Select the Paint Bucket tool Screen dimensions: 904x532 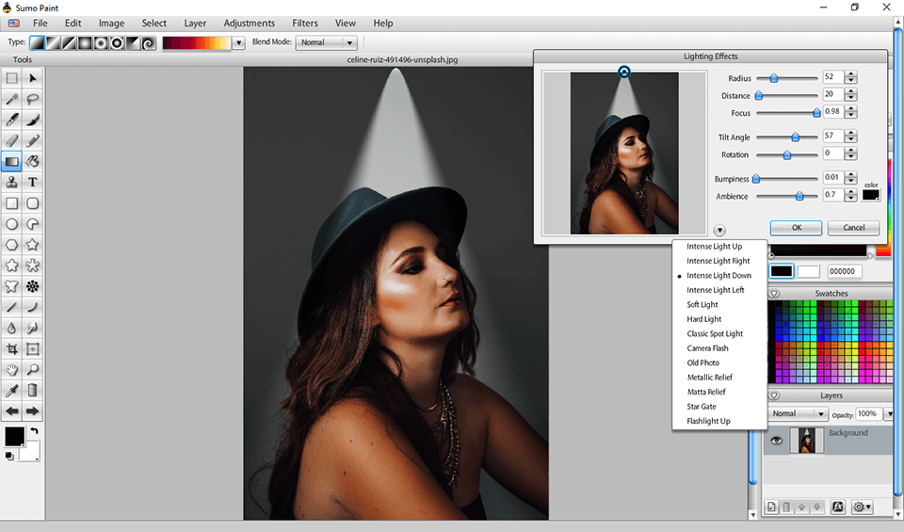33,161
